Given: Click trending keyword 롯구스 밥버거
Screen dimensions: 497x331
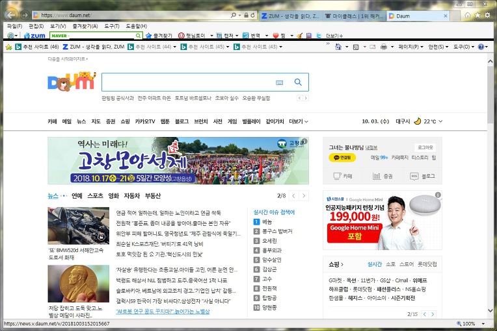Looking at the screenshot, I should [x=277, y=232].
